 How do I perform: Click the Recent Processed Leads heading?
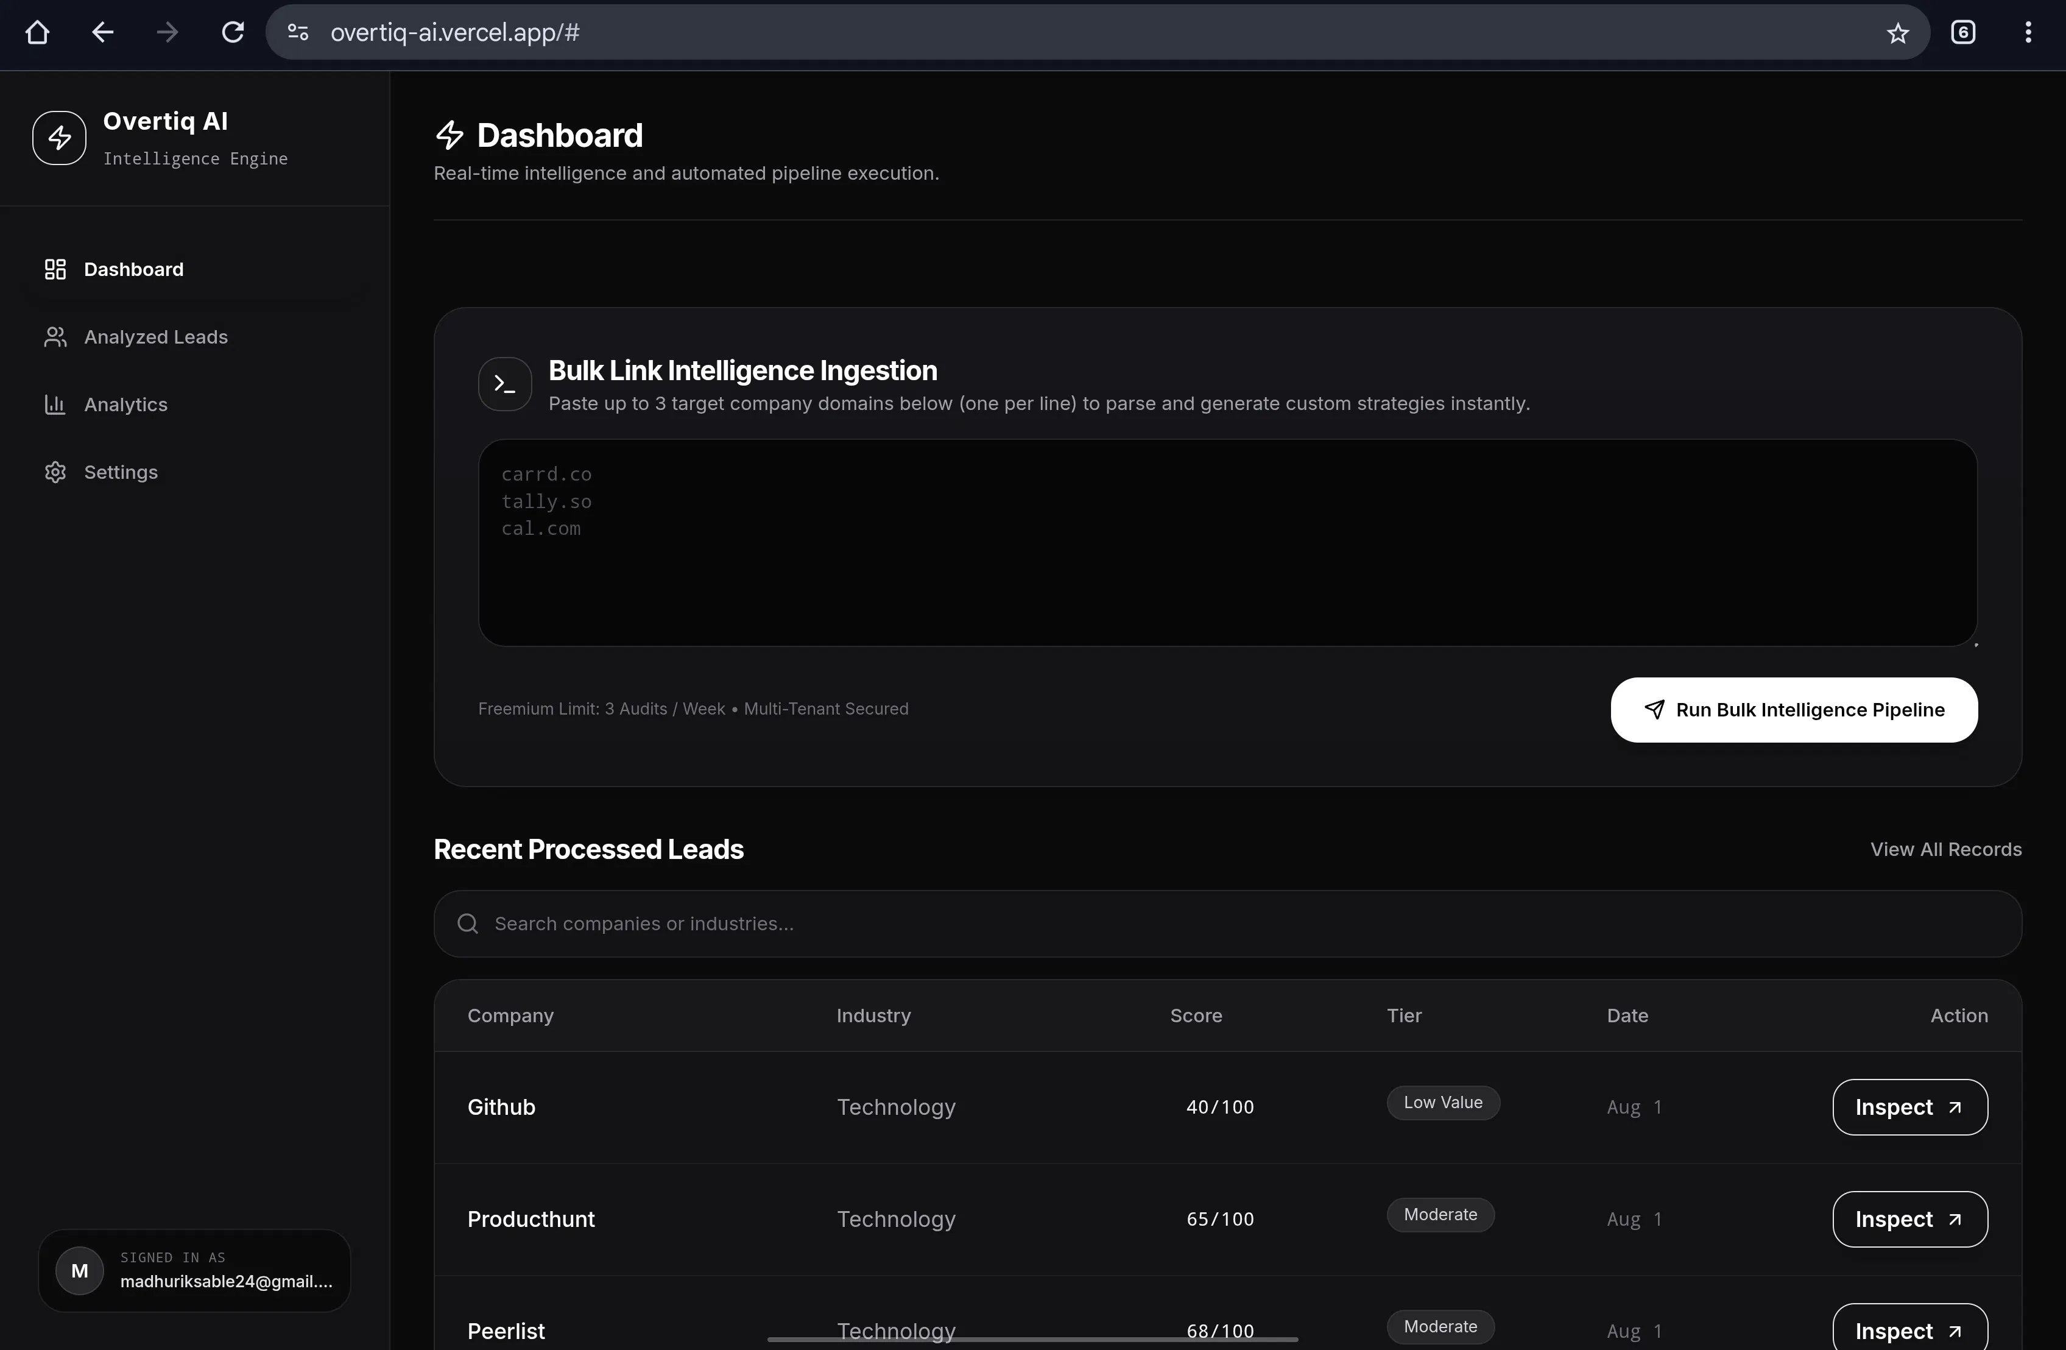point(588,849)
